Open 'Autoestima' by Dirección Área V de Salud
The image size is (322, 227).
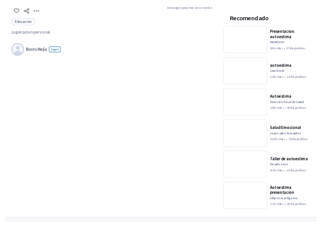point(281,96)
